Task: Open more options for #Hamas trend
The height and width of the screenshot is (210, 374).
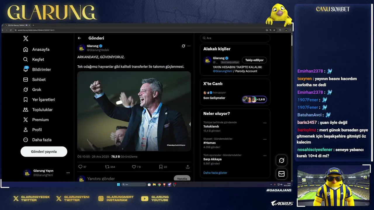Action: click(265, 139)
